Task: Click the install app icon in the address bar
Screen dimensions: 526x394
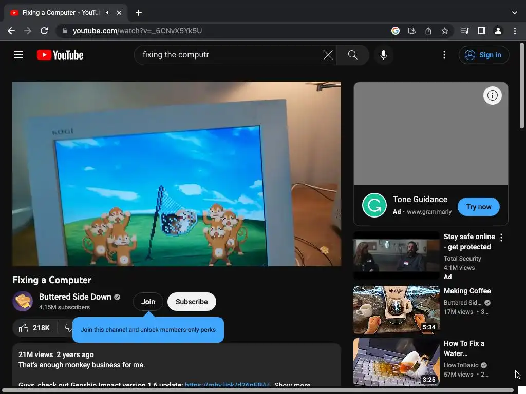Action: (x=411, y=31)
